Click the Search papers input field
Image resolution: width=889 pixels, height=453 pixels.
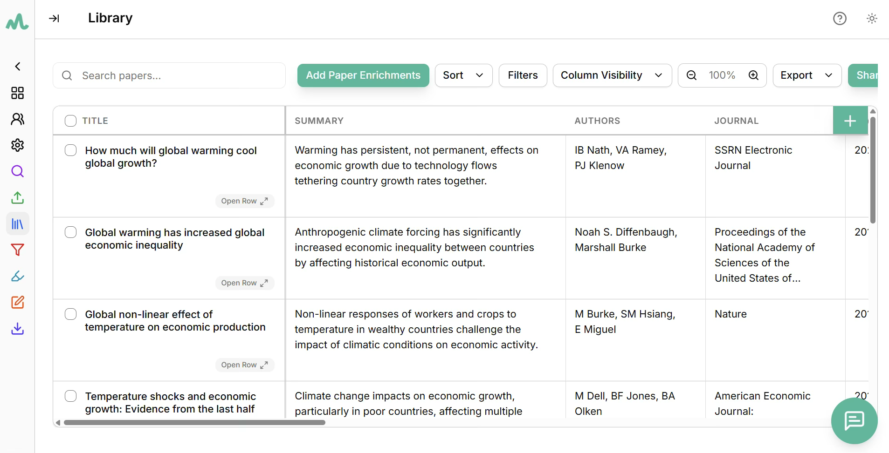[169, 75]
